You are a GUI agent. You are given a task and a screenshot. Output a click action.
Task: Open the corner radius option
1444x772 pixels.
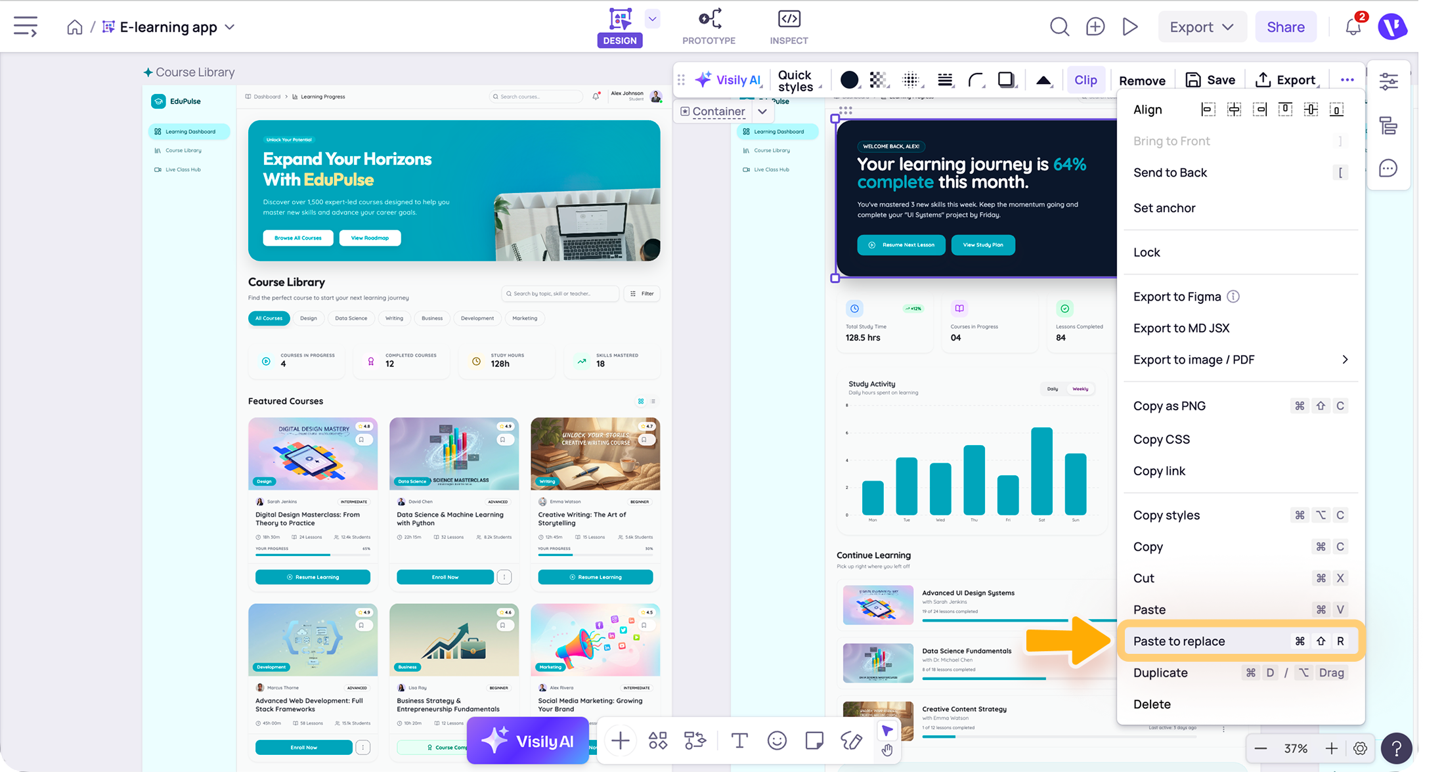pyautogui.click(x=976, y=80)
